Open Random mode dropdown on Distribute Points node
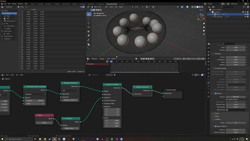250x141 pixels. coord(35,94)
